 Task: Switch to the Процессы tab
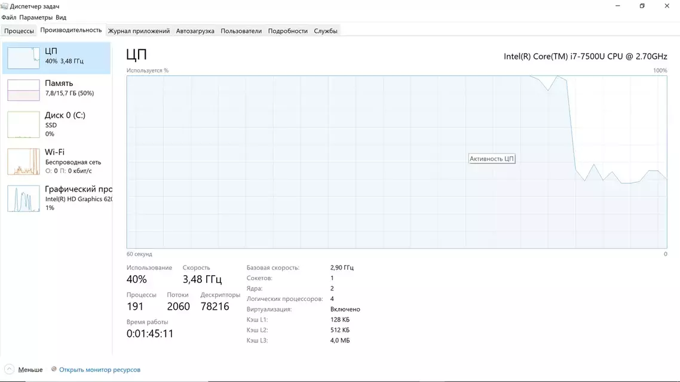tap(19, 31)
